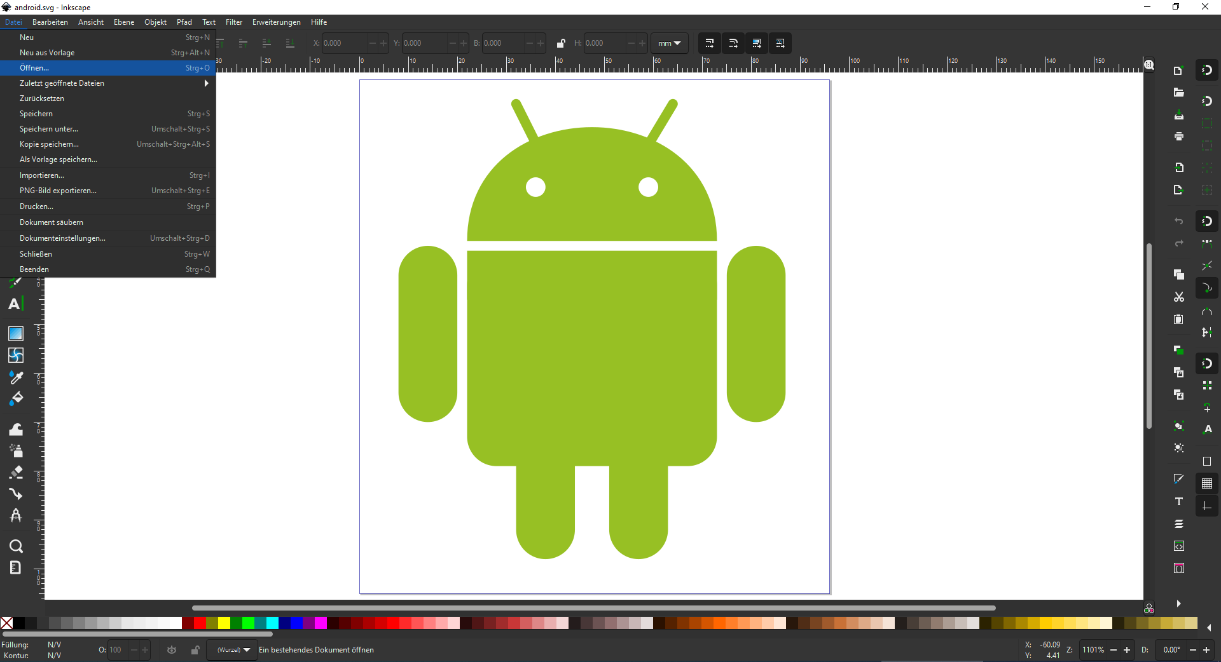Toggle layer visibility eye in the statusbar
The height and width of the screenshot is (662, 1221).
(x=171, y=650)
